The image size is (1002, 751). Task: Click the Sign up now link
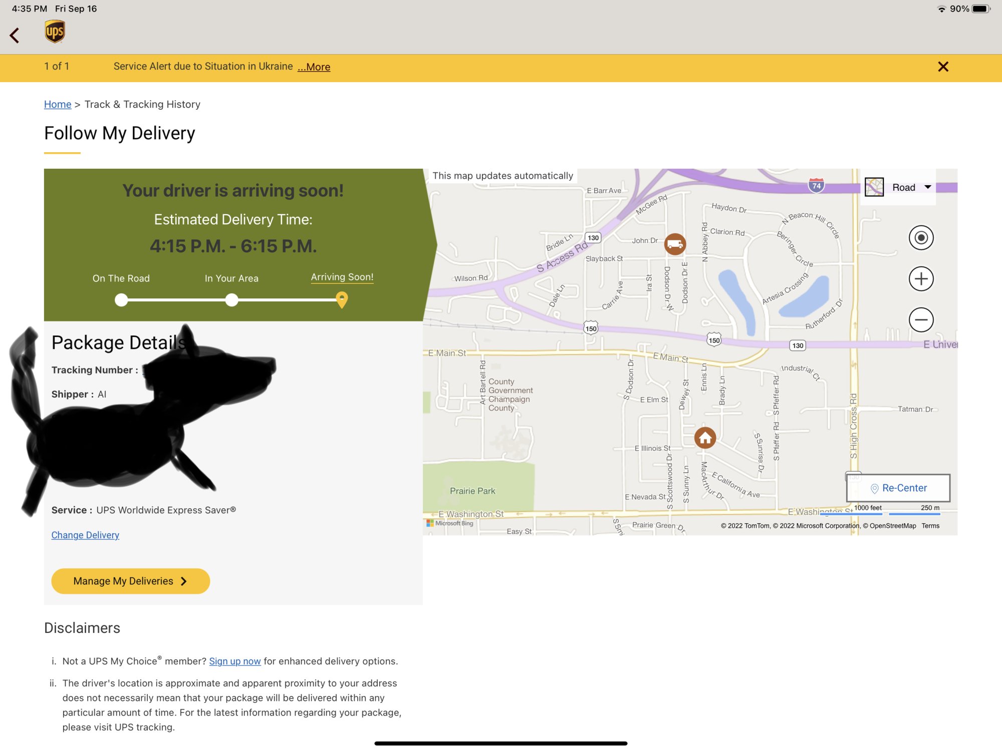click(x=234, y=661)
